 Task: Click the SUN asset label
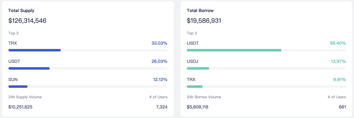(13, 79)
